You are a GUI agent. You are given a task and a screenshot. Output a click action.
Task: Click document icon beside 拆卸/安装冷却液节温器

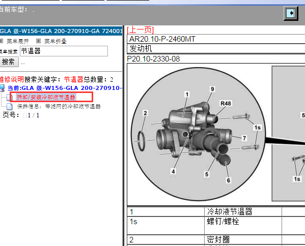[9, 97]
